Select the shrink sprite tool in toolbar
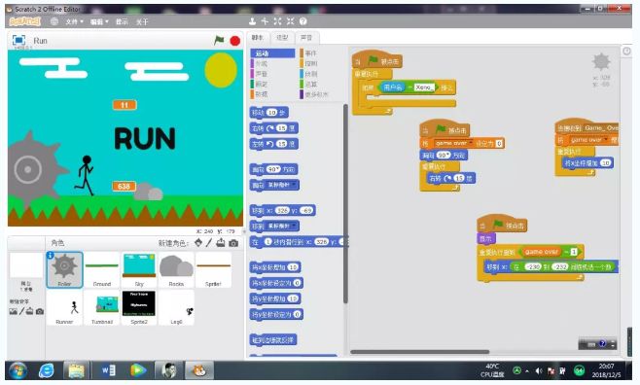Screen dimensions: 640x385 [x=290, y=21]
